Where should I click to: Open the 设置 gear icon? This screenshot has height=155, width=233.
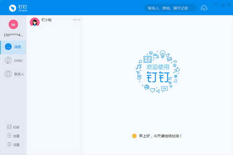9,144
